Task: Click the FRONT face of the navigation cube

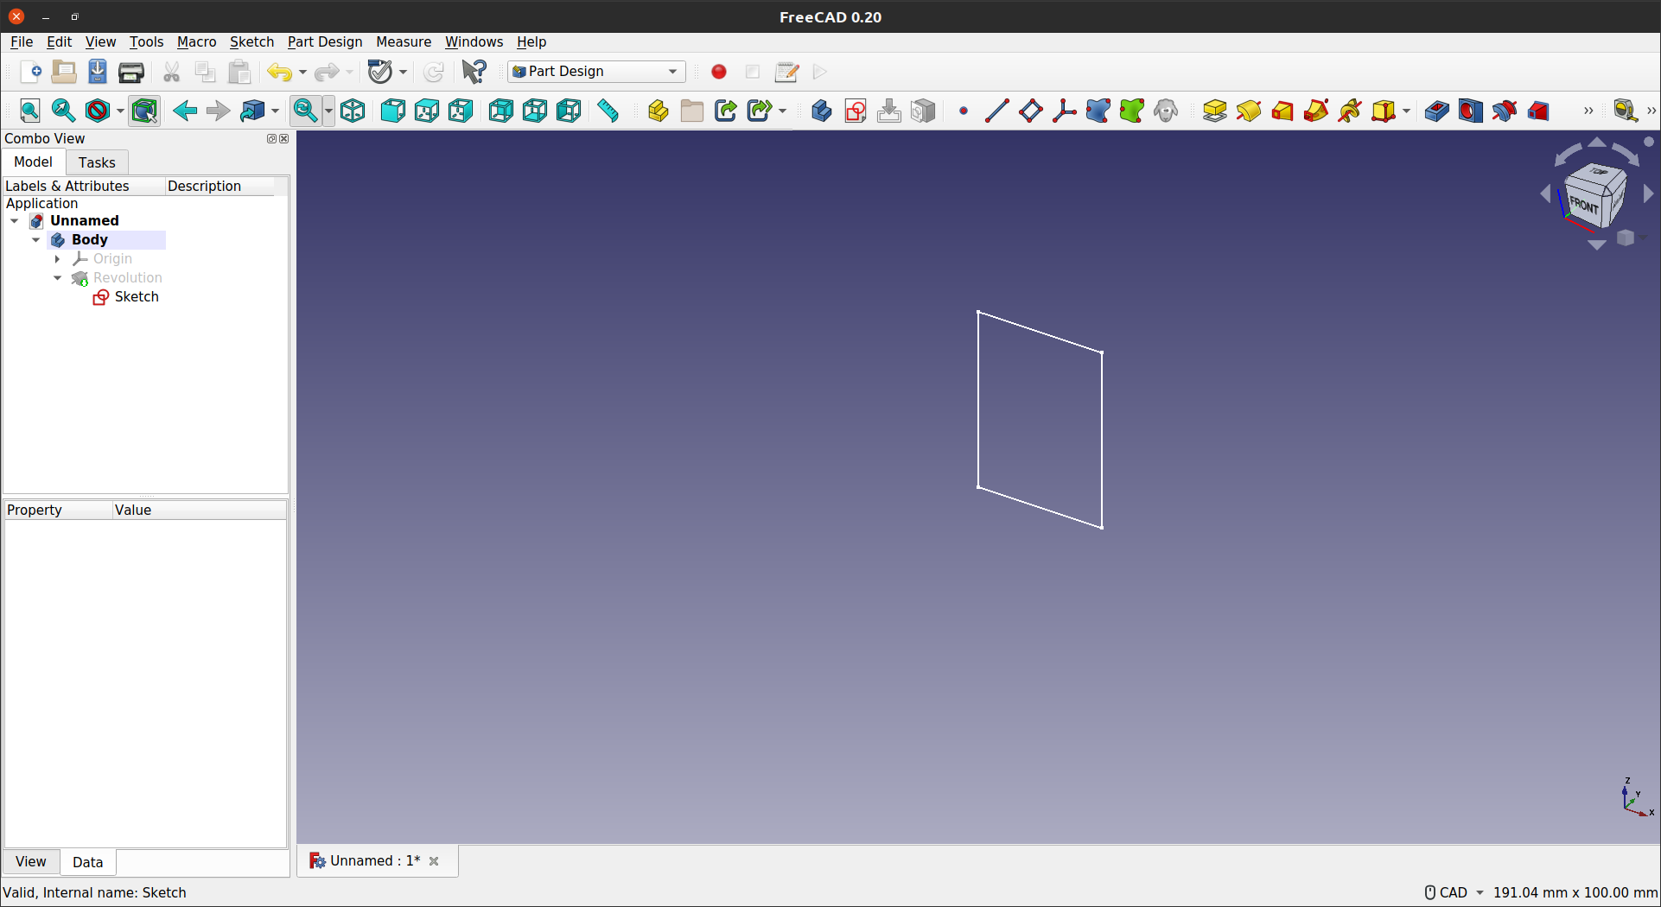Action: tap(1584, 205)
